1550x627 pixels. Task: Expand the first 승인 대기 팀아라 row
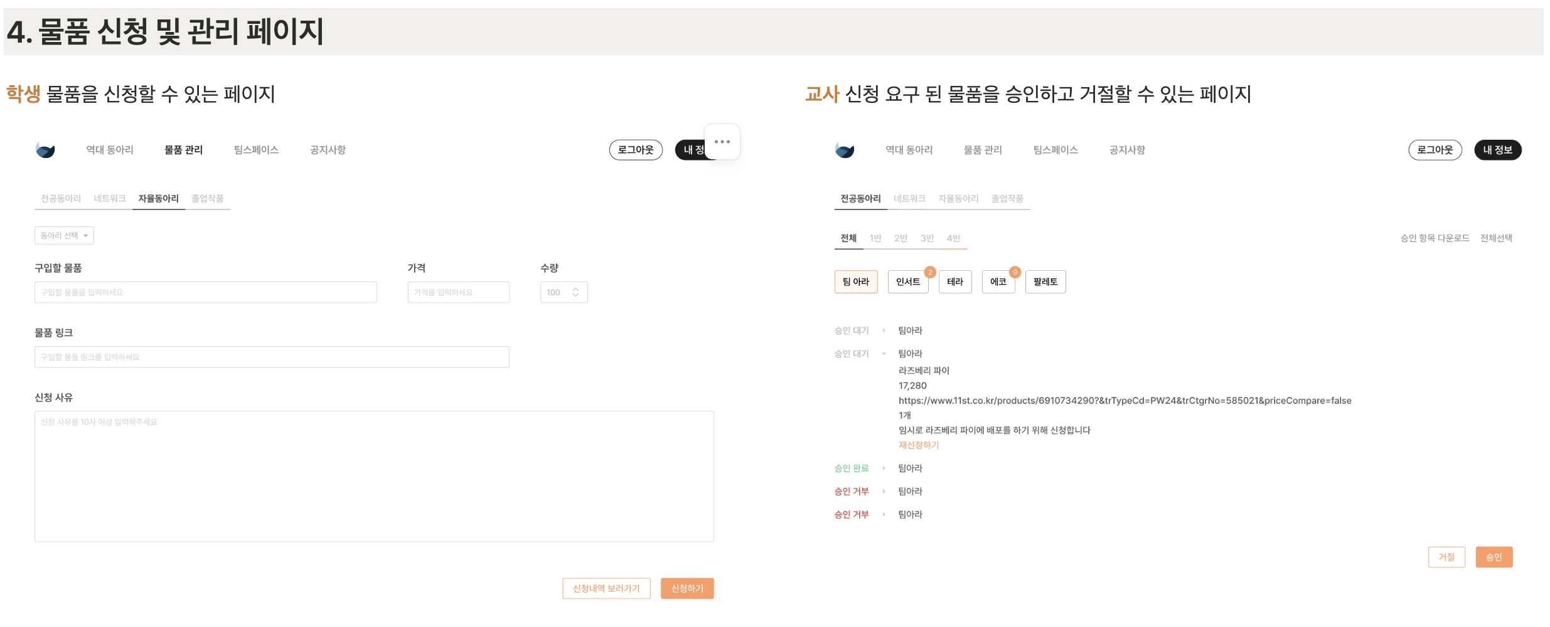coord(884,330)
